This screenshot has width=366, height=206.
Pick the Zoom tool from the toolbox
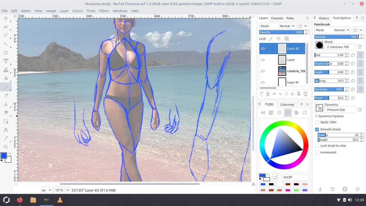click(x=6, y=147)
